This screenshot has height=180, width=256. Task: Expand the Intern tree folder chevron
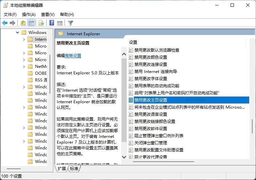pos(24,39)
